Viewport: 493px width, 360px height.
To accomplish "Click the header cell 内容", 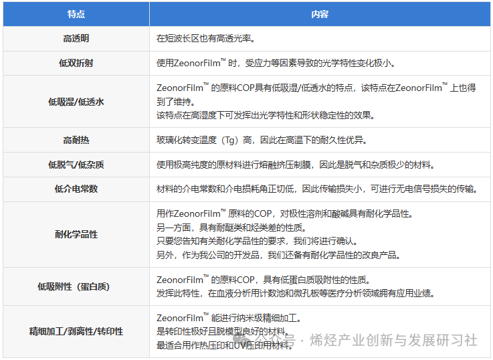I will click(320, 14).
